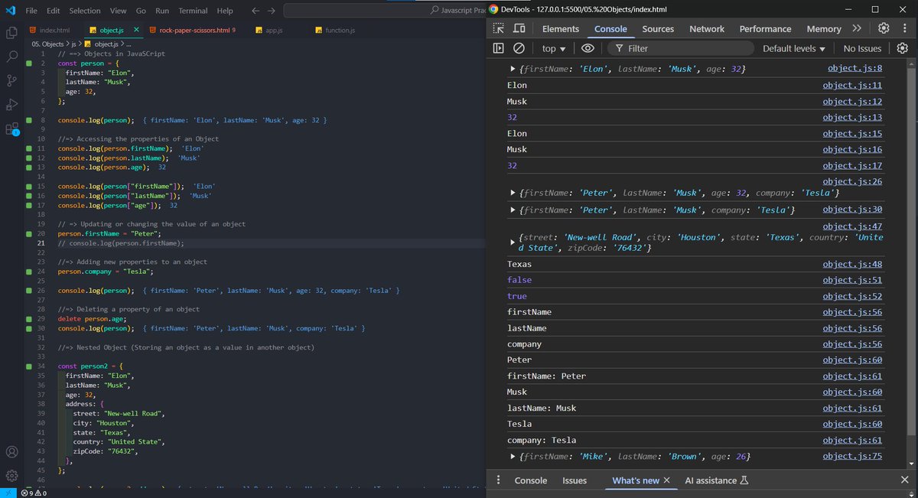Click the No Issues button
This screenshot has width=918, height=498.
[x=862, y=48]
